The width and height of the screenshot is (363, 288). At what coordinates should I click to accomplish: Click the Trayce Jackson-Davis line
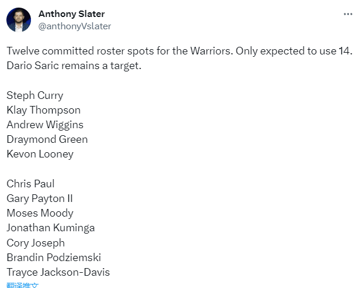(58, 272)
